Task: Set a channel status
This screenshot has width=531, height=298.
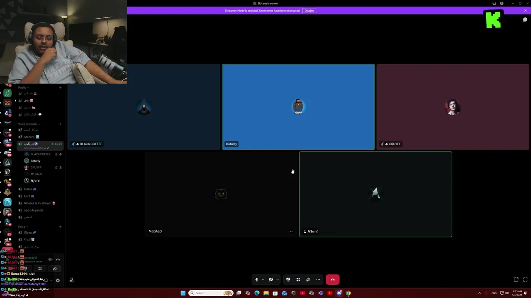Action: pyautogui.click(x=36, y=148)
